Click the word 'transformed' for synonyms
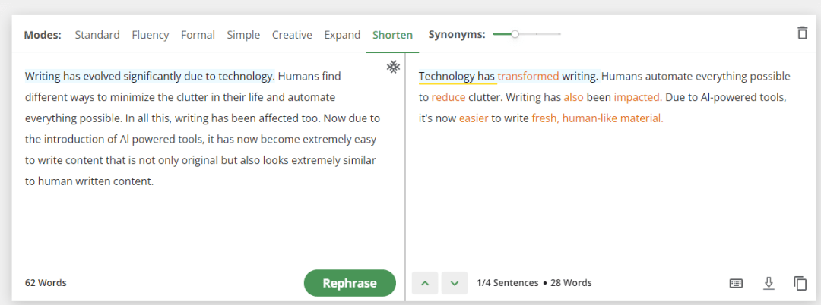821x305 pixels. 528,76
